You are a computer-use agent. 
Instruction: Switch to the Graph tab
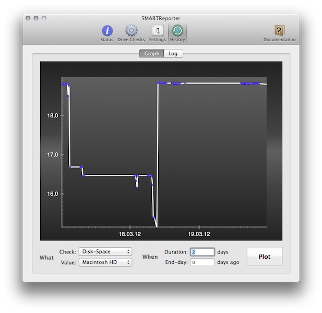tap(151, 54)
